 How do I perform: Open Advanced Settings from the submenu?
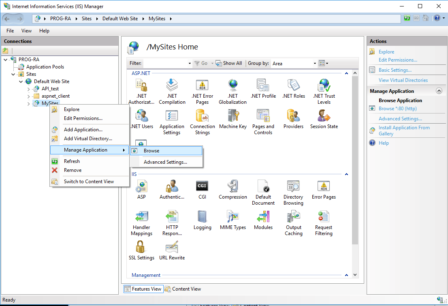tap(166, 162)
